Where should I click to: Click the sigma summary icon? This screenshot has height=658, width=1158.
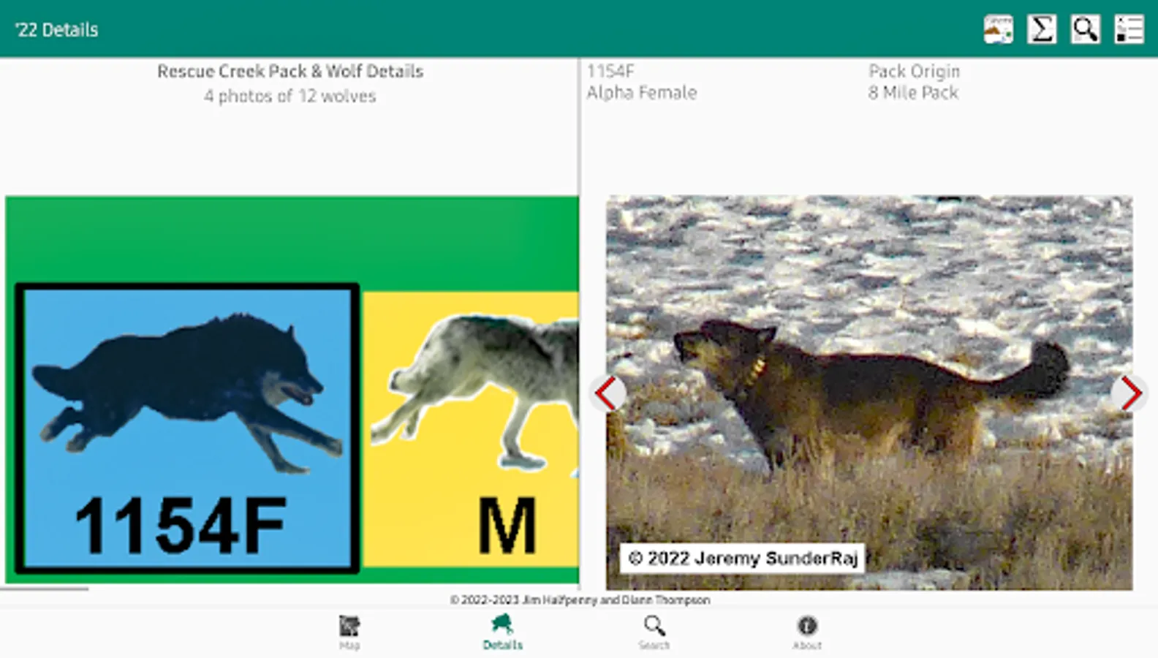pyautogui.click(x=1042, y=29)
